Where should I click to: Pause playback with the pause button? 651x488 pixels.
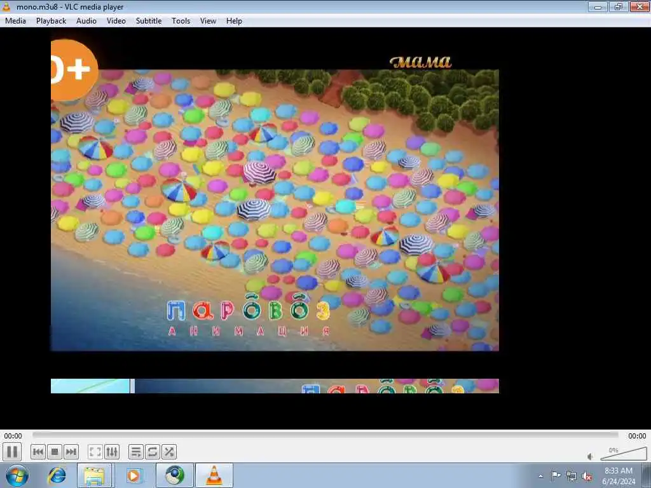coord(12,452)
